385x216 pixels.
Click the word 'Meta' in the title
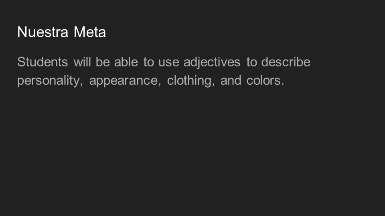click(89, 32)
